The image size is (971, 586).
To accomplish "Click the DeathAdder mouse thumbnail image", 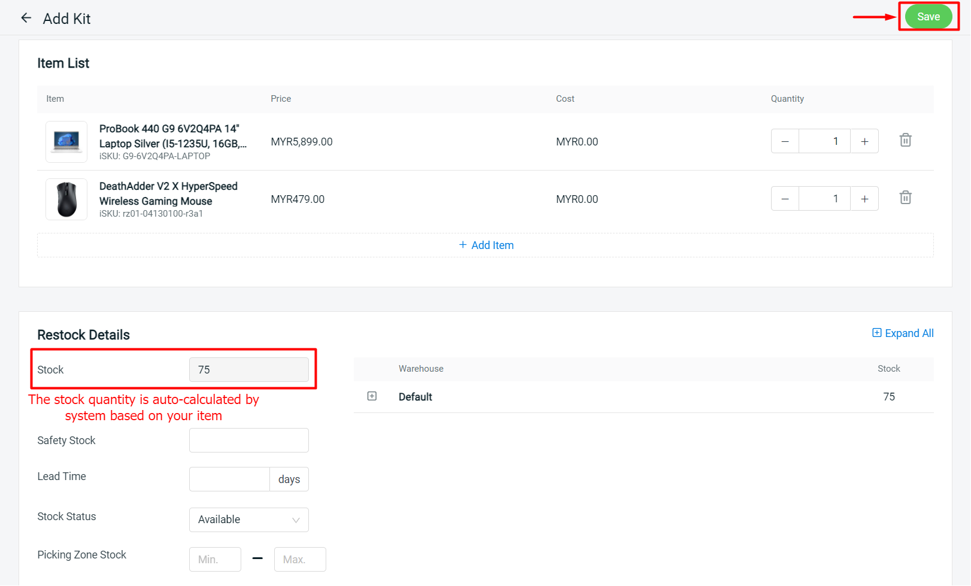I will [66, 199].
